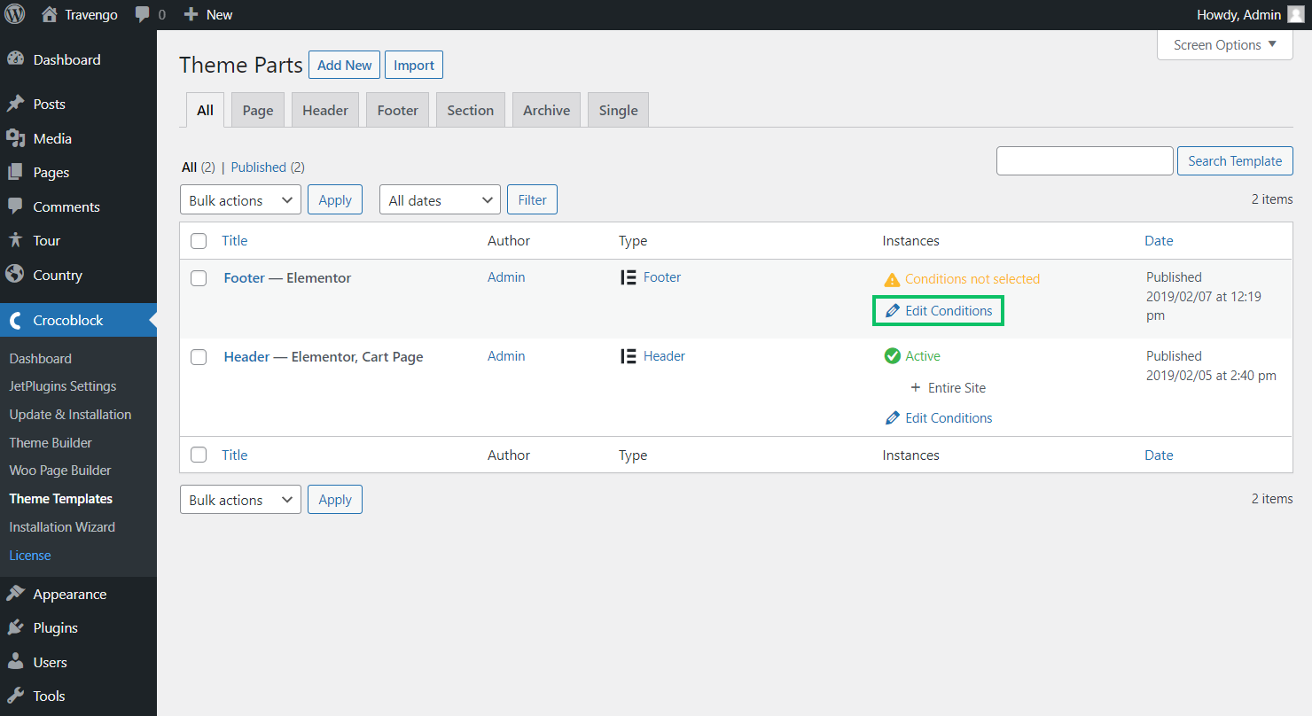The height and width of the screenshot is (716, 1312).
Task: Click the Plugins plug icon
Action: tap(15, 627)
